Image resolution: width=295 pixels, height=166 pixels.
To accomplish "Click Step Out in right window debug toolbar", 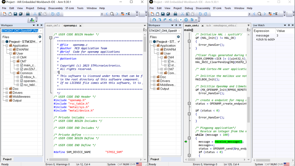I will click(165, 20).
